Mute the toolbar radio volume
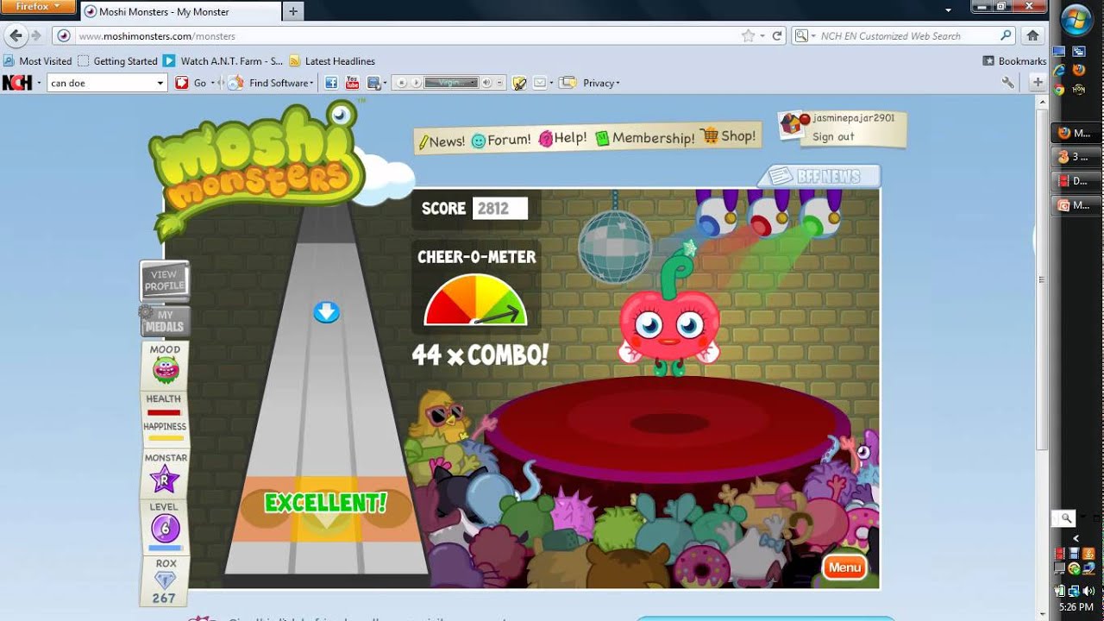The width and height of the screenshot is (1104, 621). click(x=486, y=83)
